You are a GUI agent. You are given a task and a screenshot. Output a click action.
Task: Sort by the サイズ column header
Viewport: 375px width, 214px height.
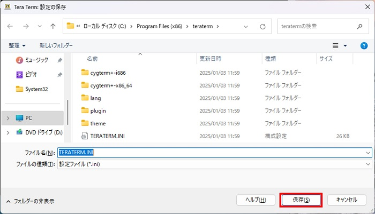(326, 59)
